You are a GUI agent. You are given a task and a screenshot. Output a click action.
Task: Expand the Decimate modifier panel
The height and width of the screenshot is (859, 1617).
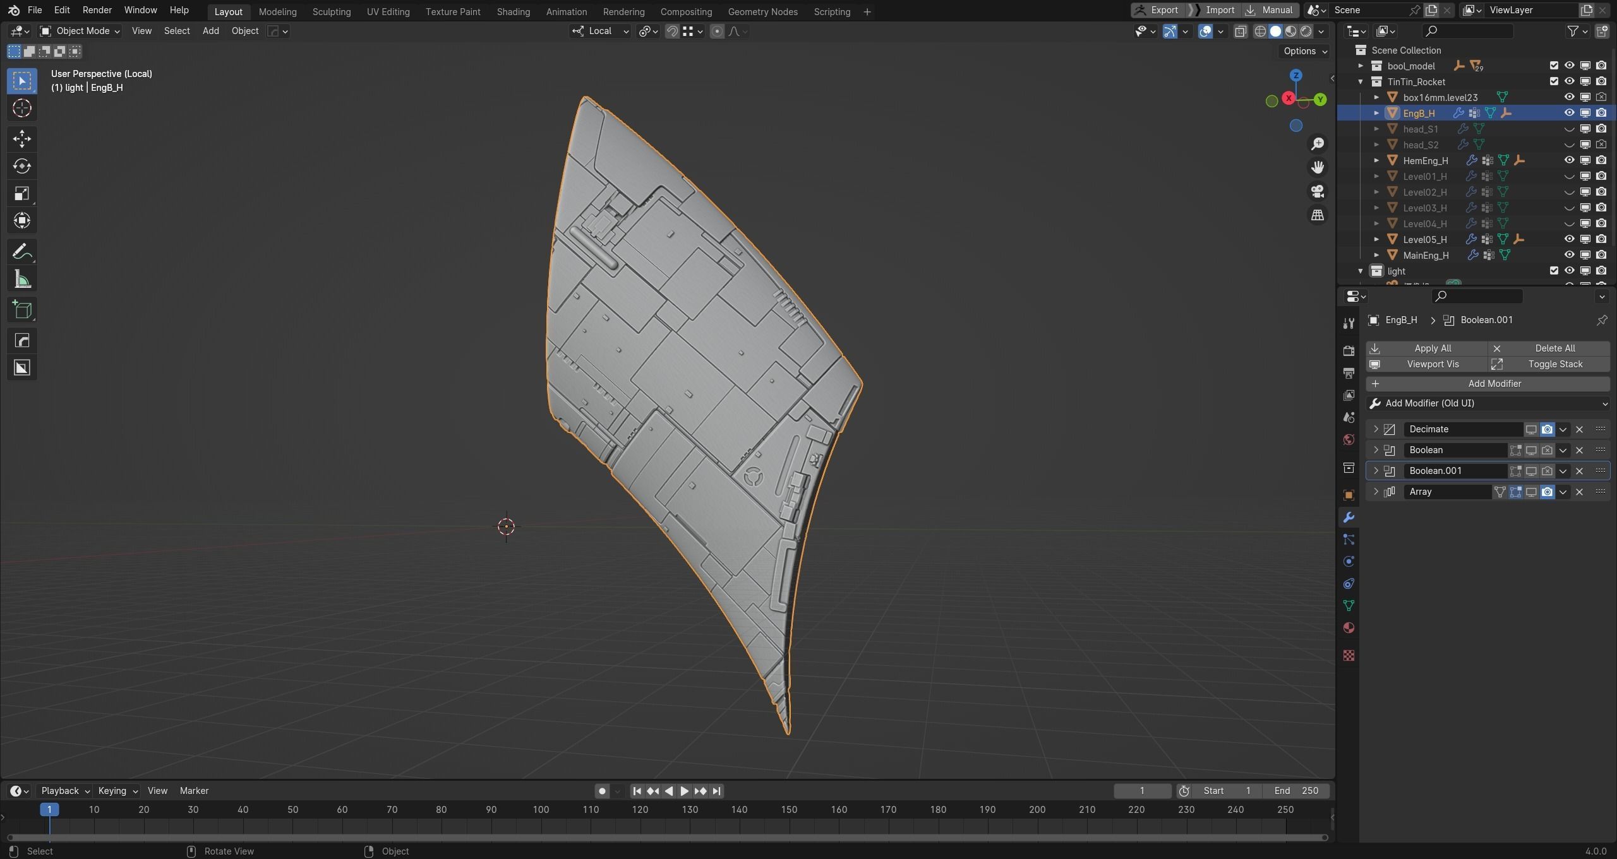(1376, 429)
